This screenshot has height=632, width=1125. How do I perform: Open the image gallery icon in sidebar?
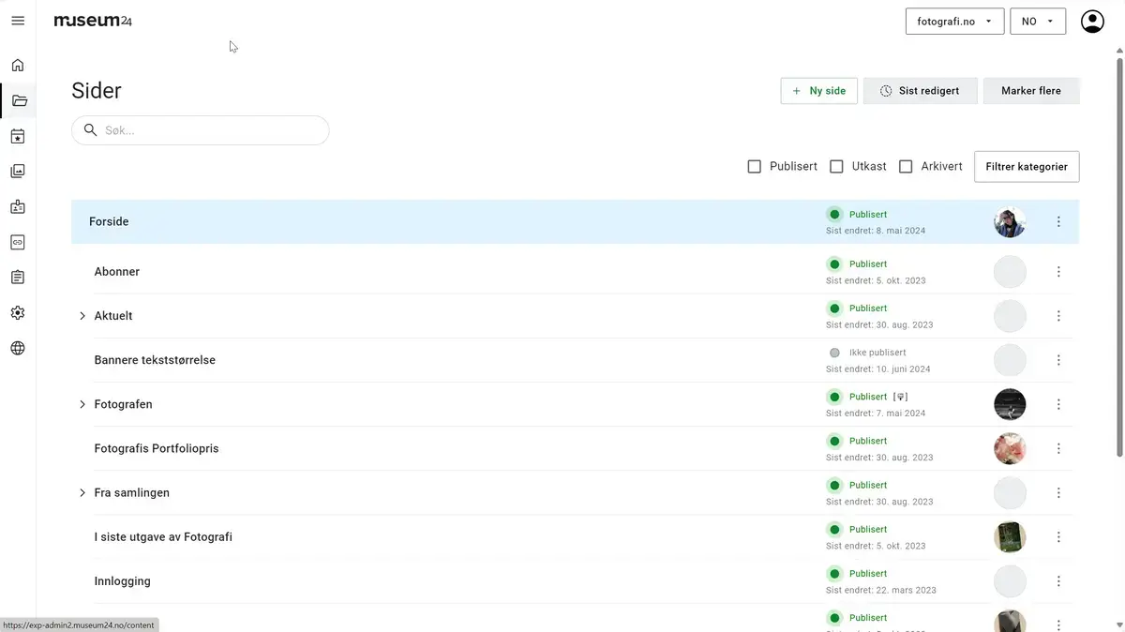coord(18,172)
